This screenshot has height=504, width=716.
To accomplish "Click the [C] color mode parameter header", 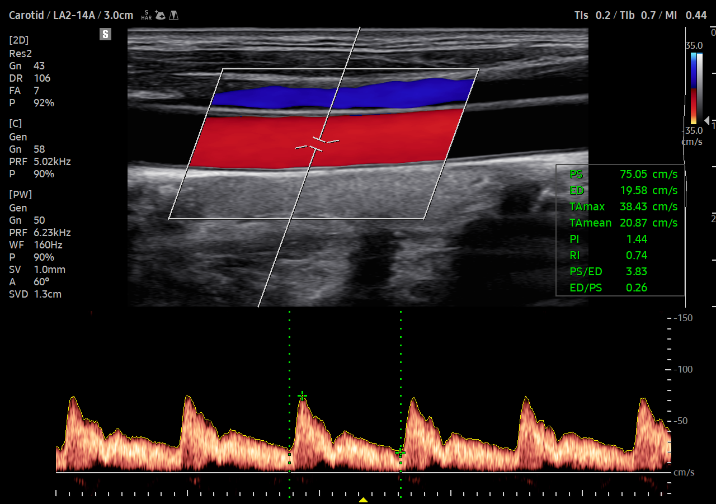I will tap(16, 124).
